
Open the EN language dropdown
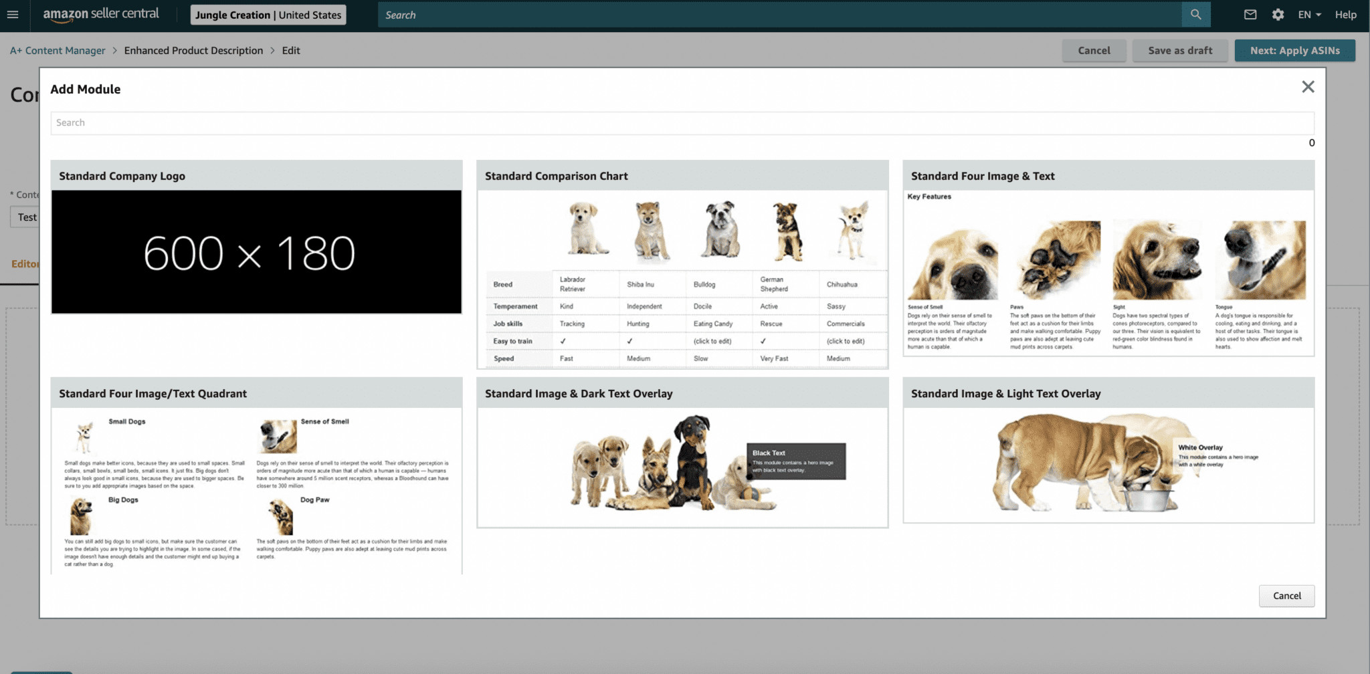point(1308,14)
